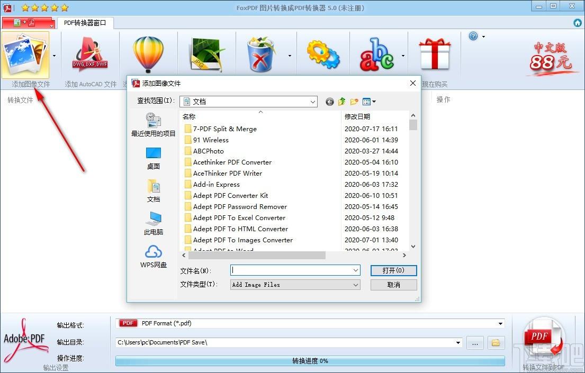This screenshot has width=585, height=373.
Task: Select This PC (此电脑) in sidebar
Action: [x=154, y=223]
